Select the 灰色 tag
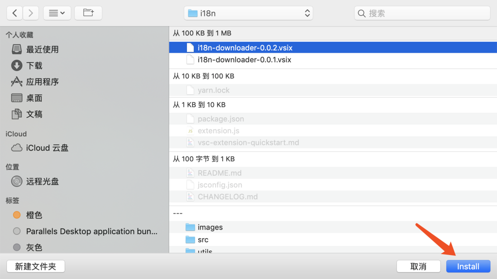Viewport: 497px width, 279px height. [34, 248]
